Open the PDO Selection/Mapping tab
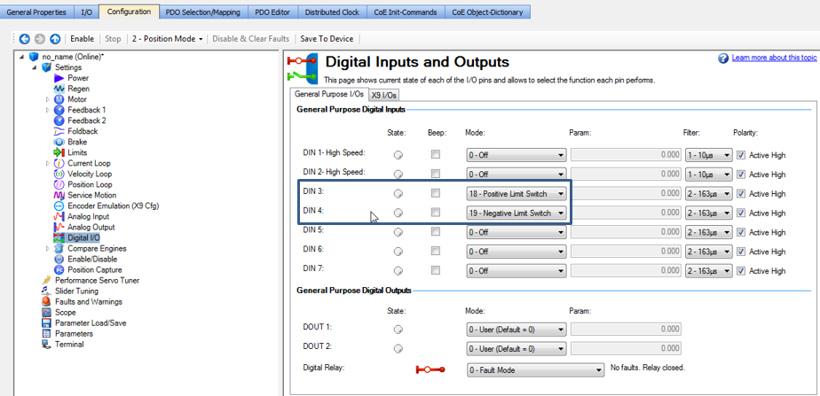The height and width of the screenshot is (396, 820). 203,12
